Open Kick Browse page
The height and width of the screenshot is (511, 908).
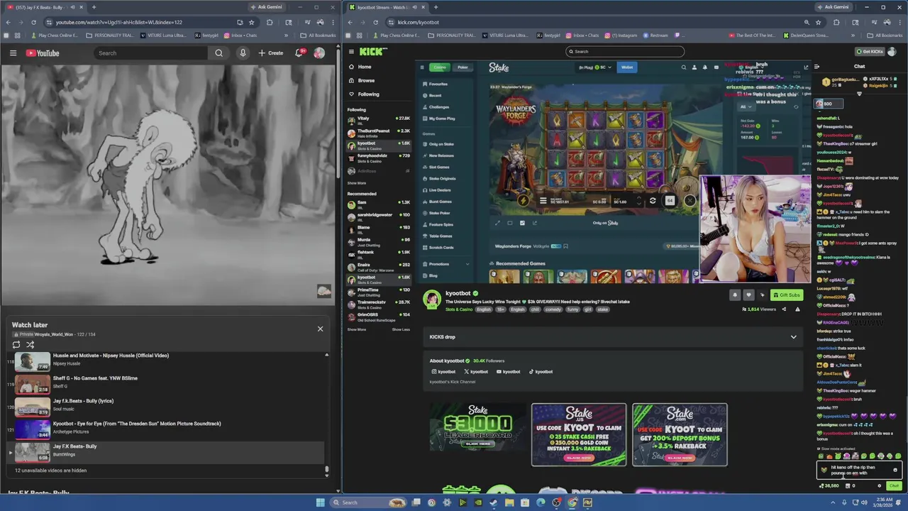pyautogui.click(x=366, y=80)
